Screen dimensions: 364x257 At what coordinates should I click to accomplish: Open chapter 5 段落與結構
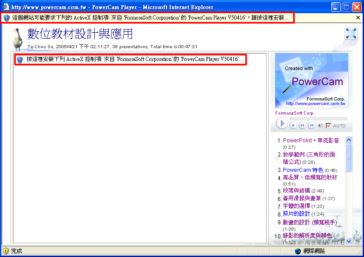tap(296, 191)
